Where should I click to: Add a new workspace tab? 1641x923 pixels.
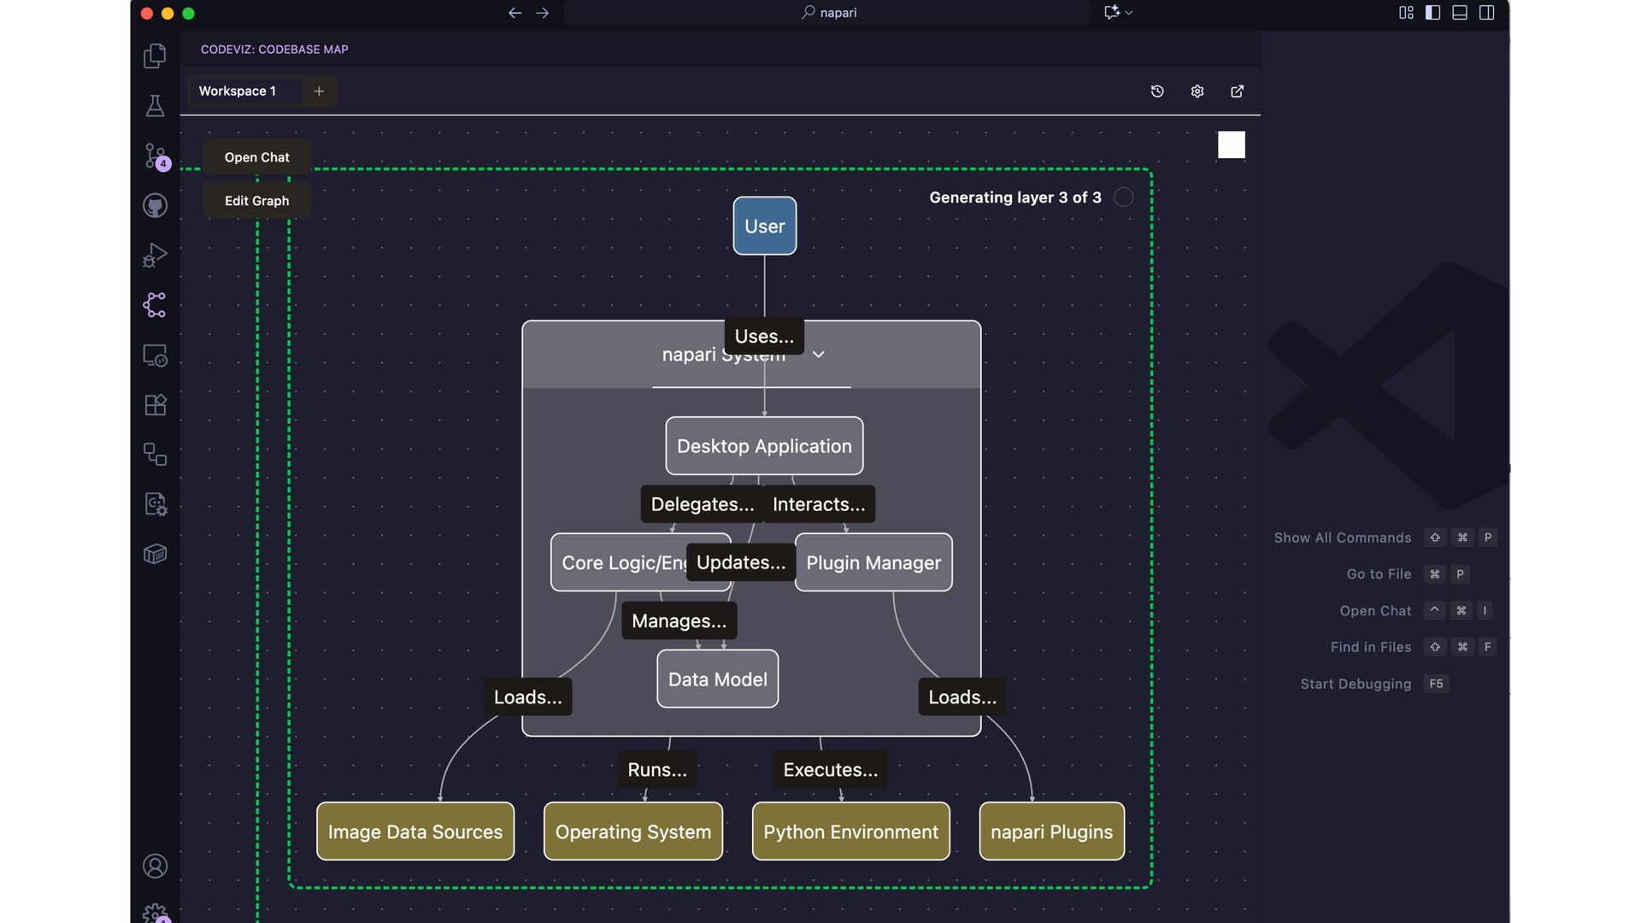coord(319,91)
